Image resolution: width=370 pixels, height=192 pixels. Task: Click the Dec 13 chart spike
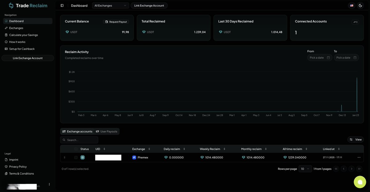[342, 108]
